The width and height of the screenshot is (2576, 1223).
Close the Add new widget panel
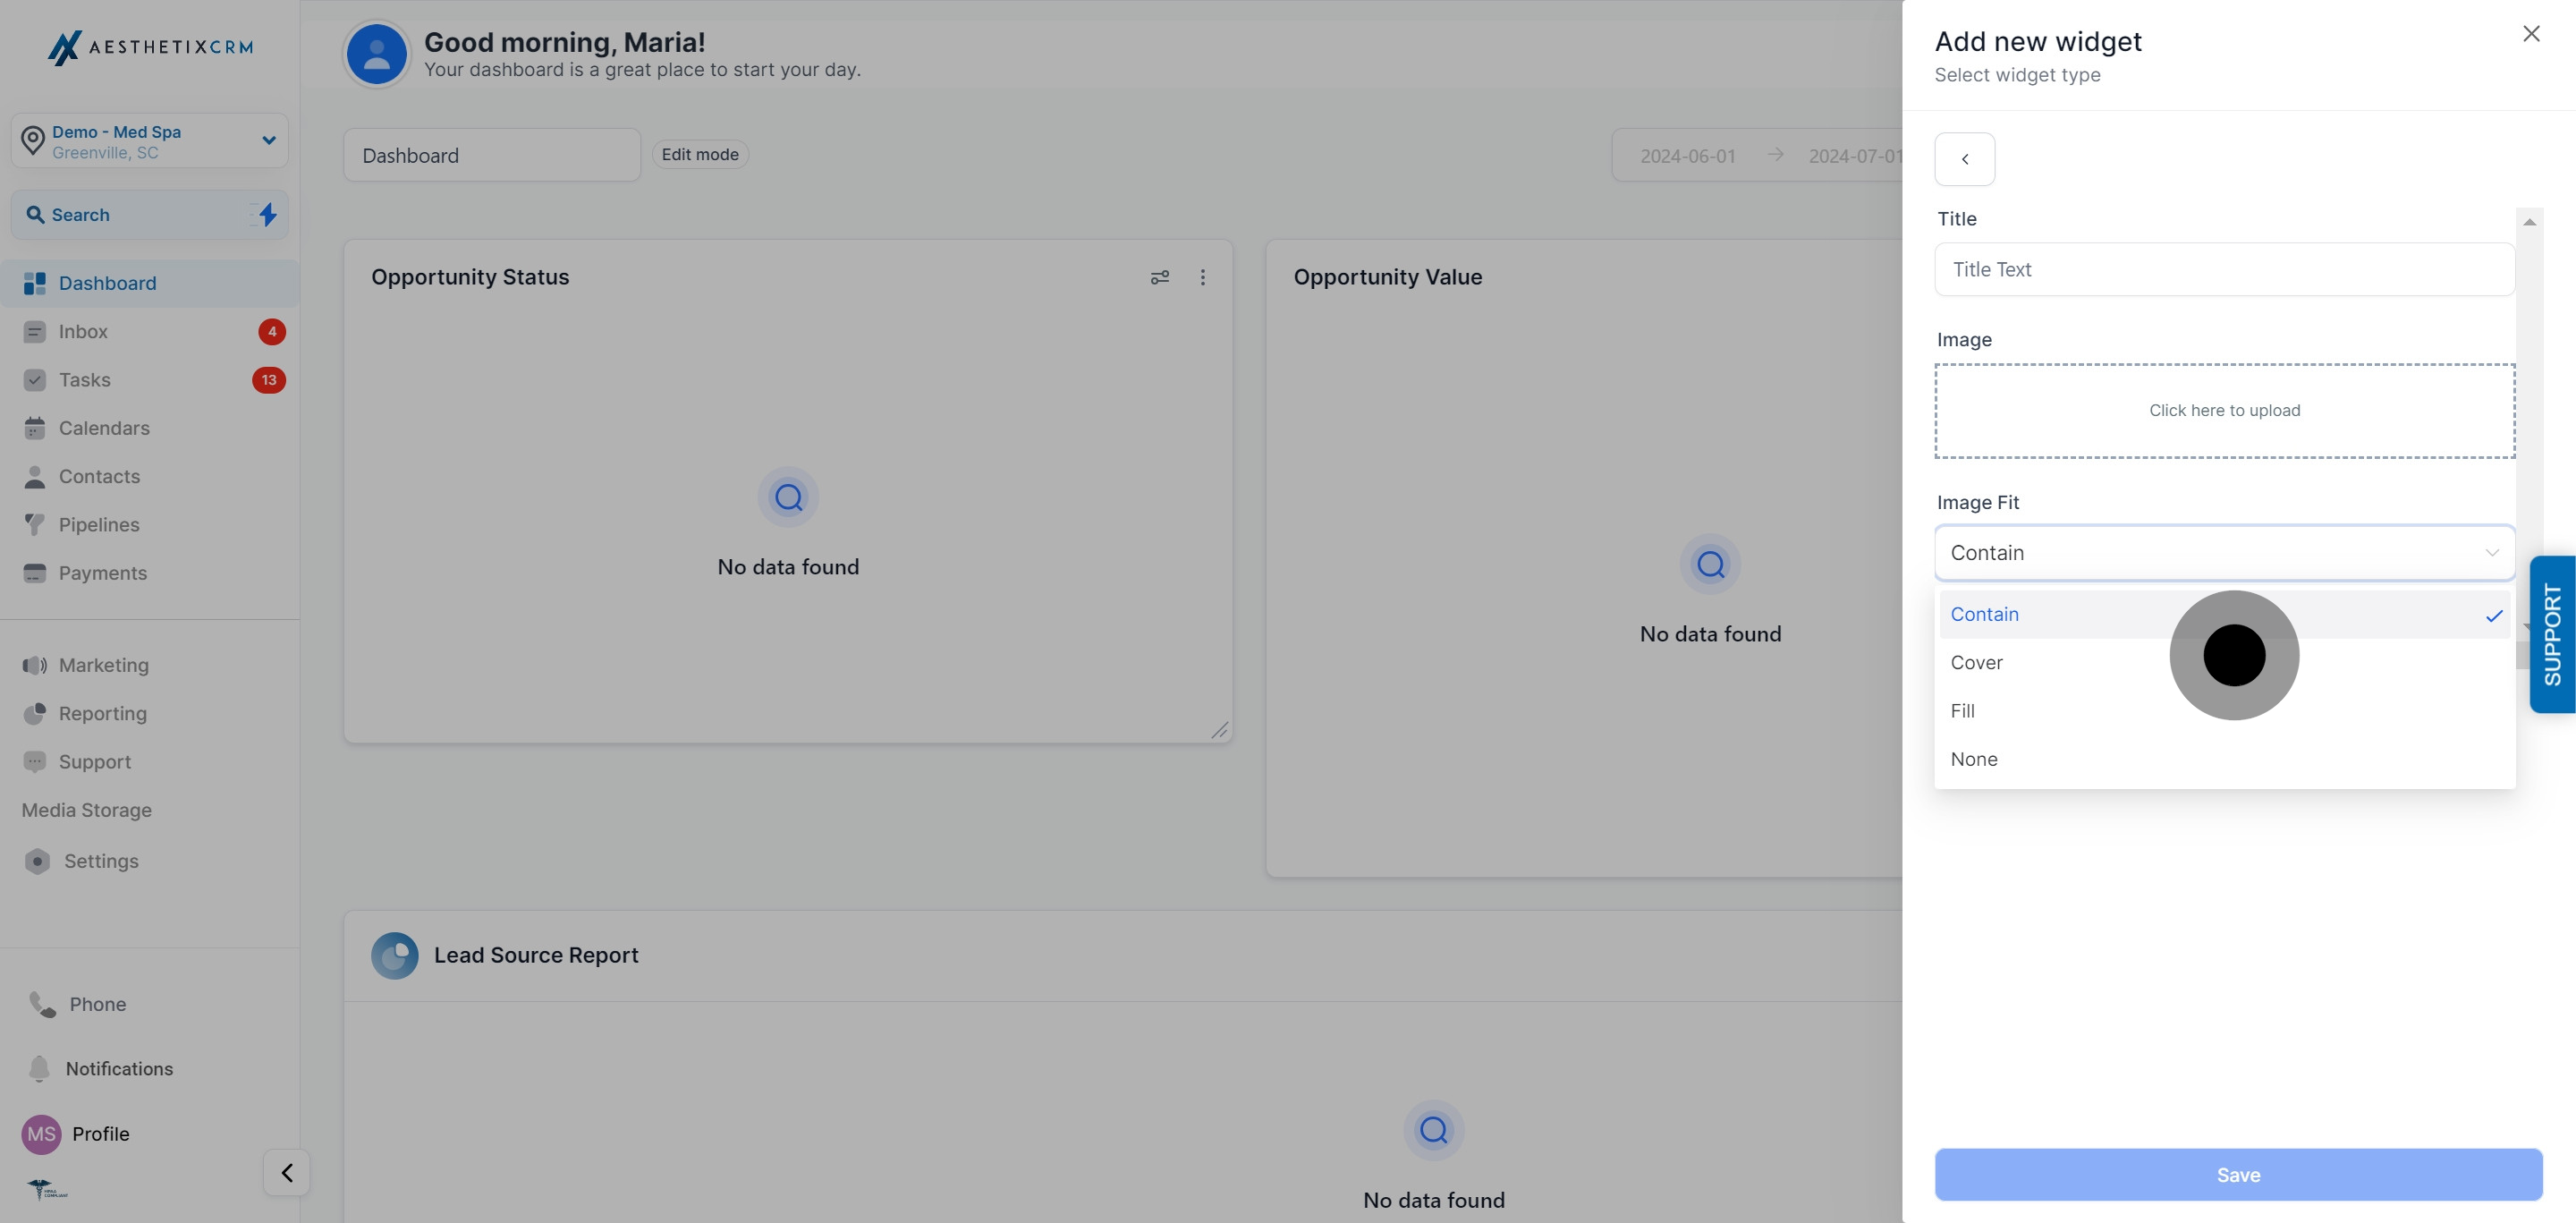click(2531, 34)
